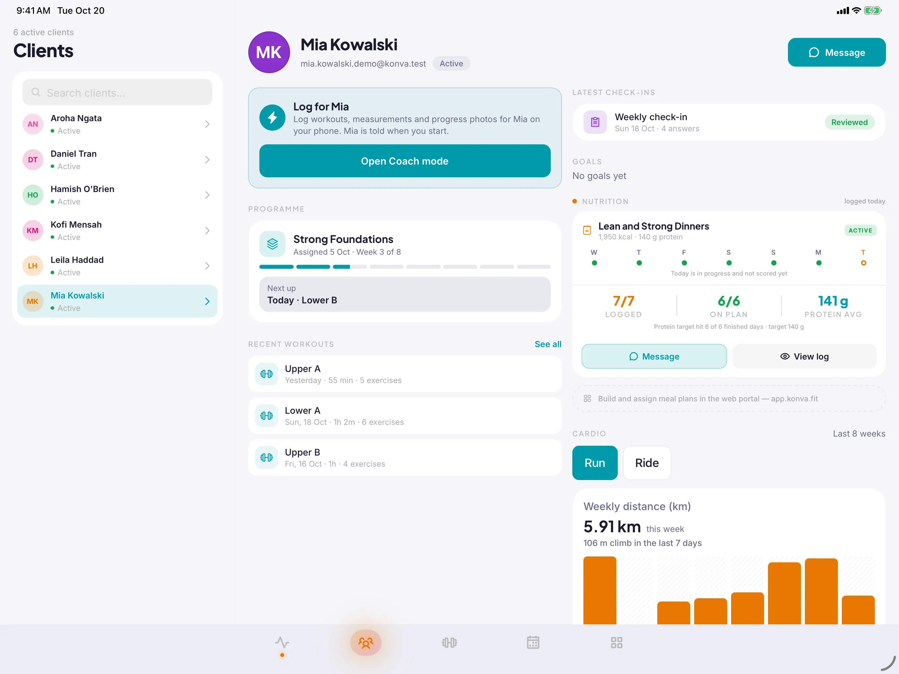The width and height of the screenshot is (899, 674).
Task: Expand Aroha Ngata's row chevron
Action: click(207, 124)
